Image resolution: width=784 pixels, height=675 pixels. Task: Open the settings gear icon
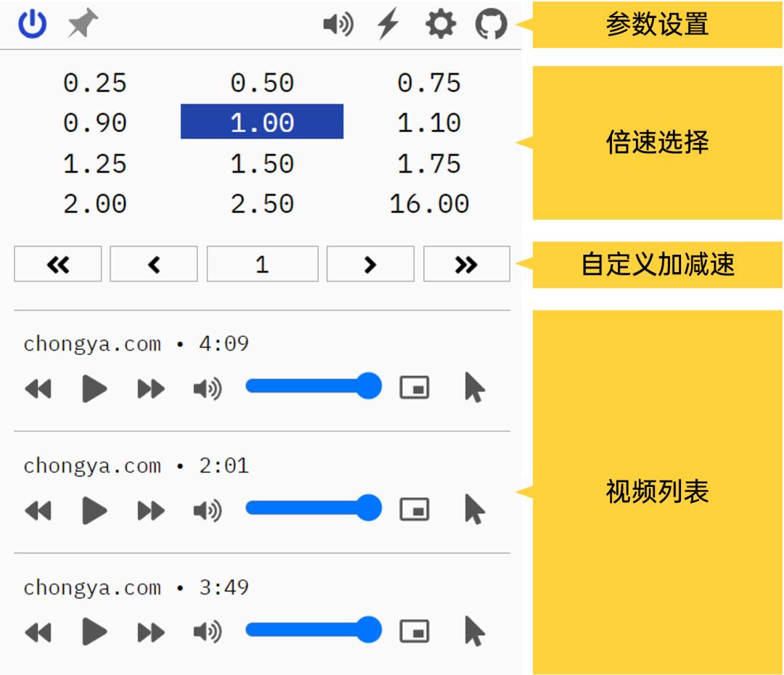[440, 24]
